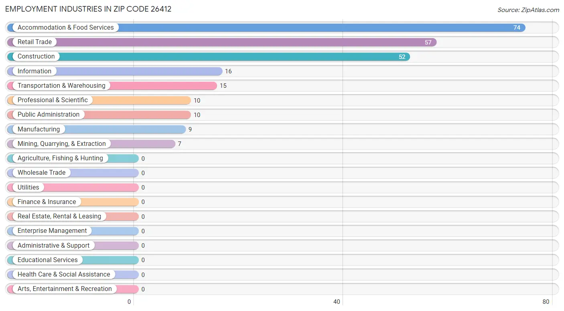Select the Retail Trade label
The image size is (564, 311).
pyautogui.click(x=34, y=42)
